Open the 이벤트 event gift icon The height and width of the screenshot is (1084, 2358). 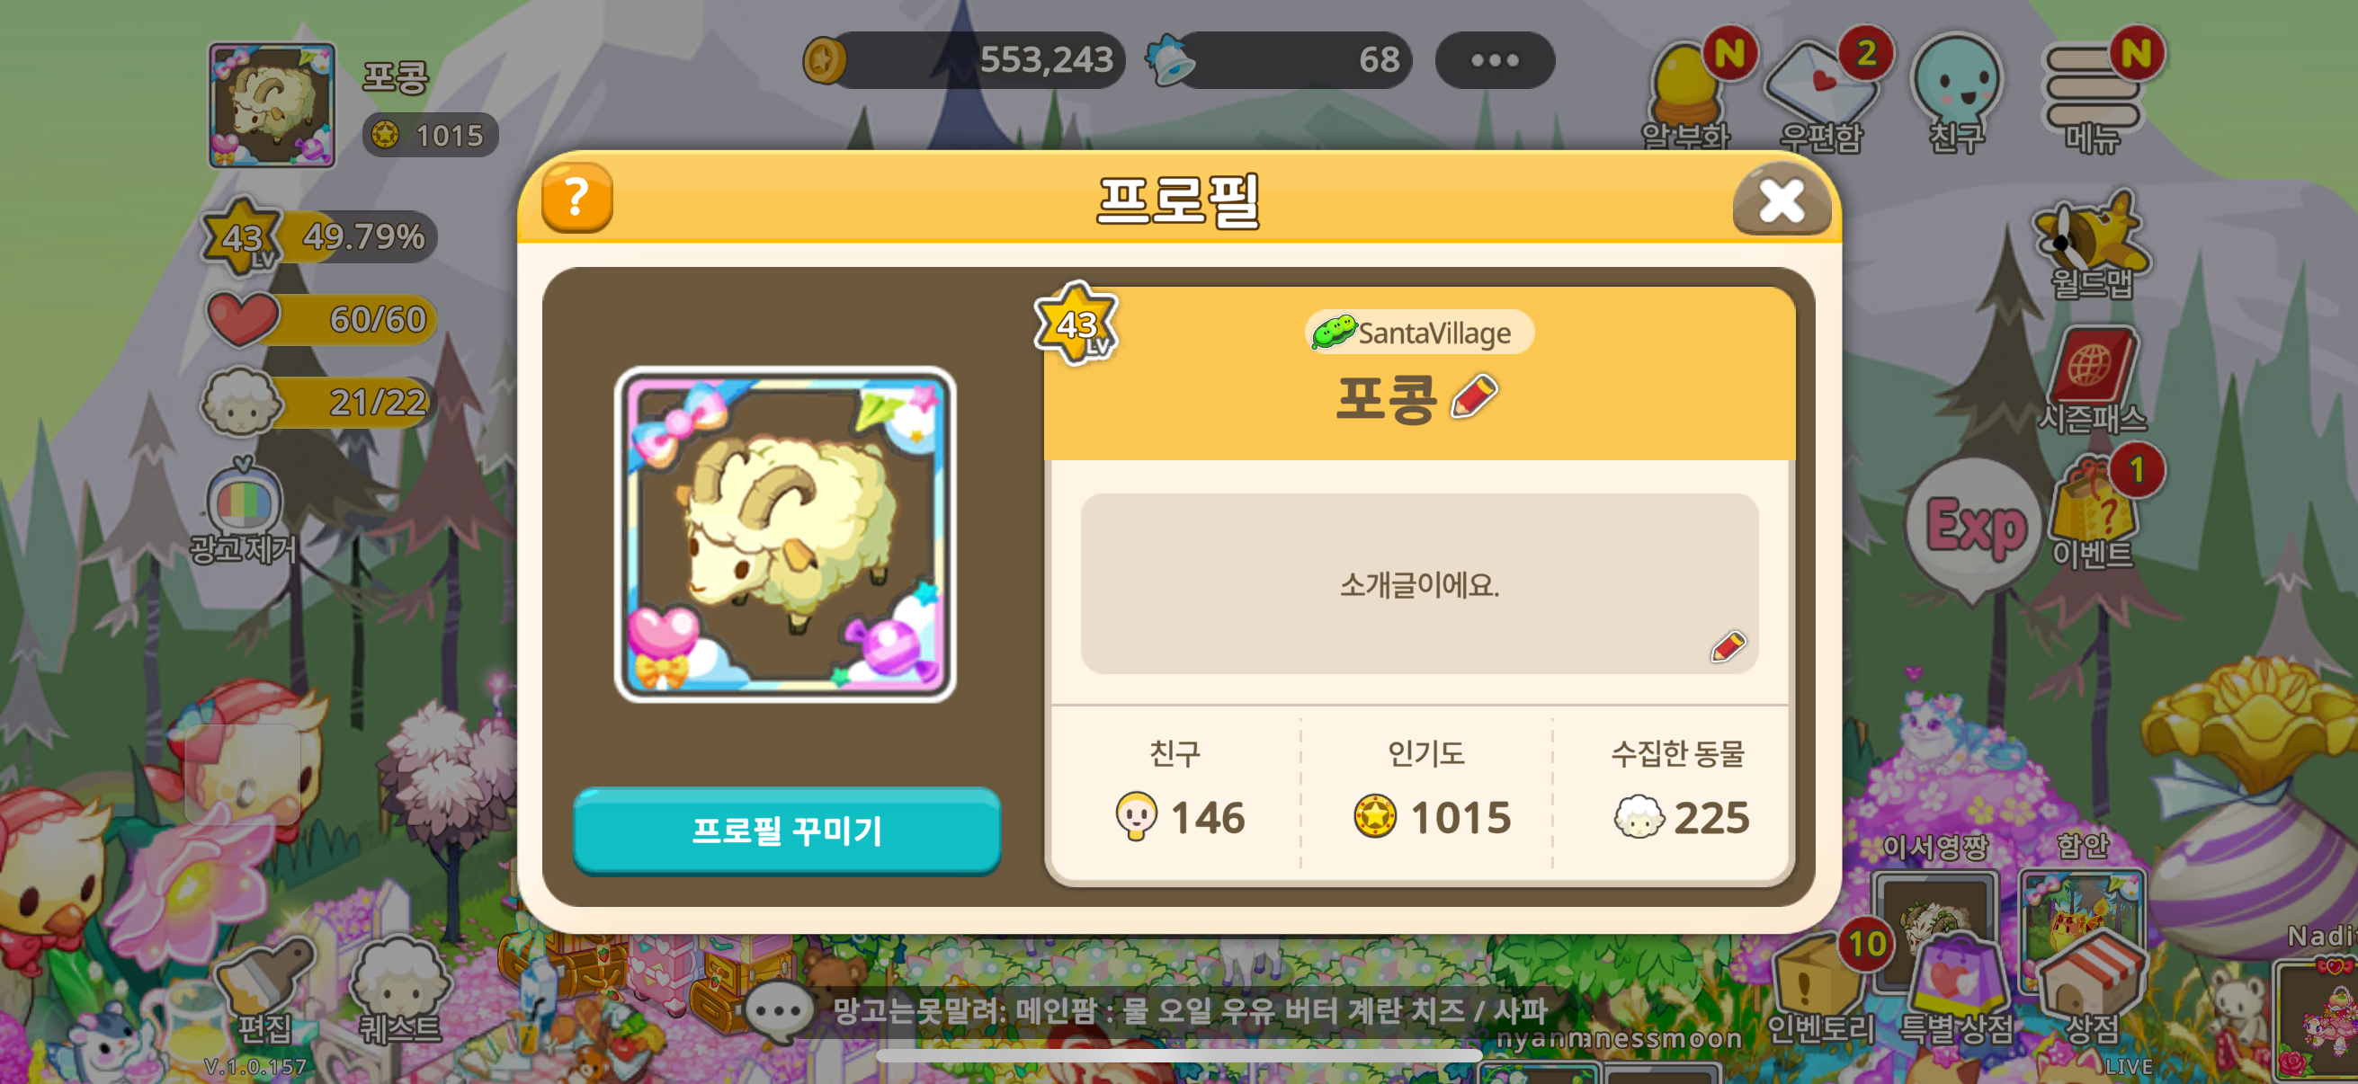point(2095,511)
